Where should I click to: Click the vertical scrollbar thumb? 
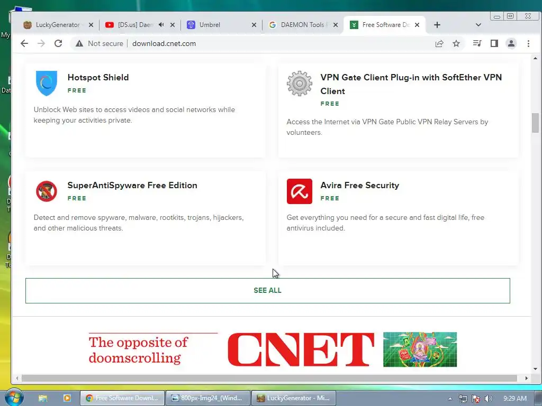click(535, 123)
